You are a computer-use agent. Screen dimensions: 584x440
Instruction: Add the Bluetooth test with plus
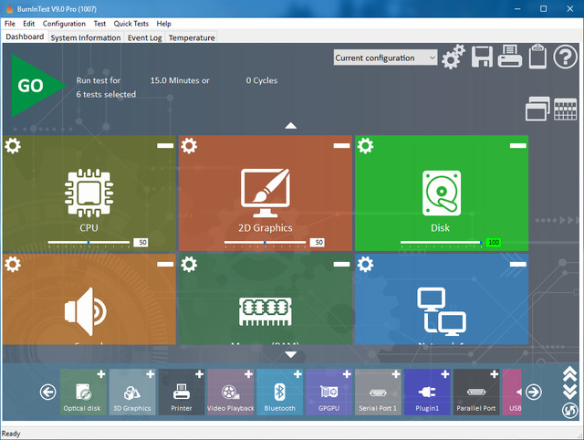pyautogui.click(x=297, y=374)
